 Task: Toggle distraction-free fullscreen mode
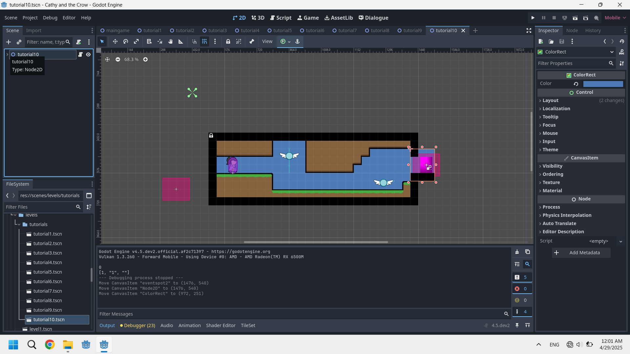tap(529, 31)
